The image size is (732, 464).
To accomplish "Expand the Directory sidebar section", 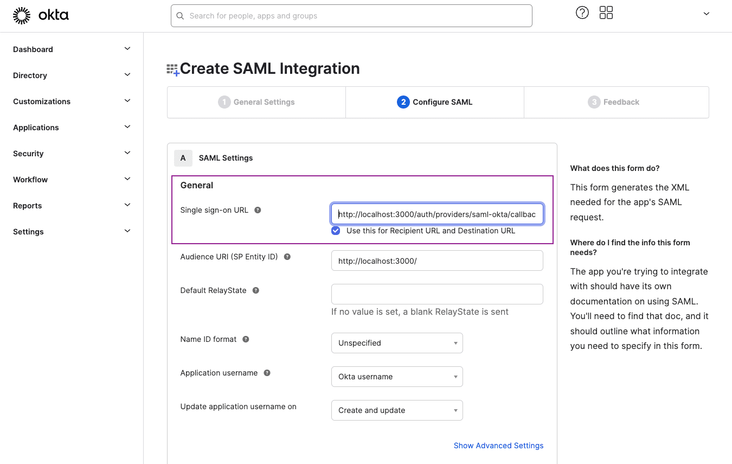I will pyautogui.click(x=72, y=75).
